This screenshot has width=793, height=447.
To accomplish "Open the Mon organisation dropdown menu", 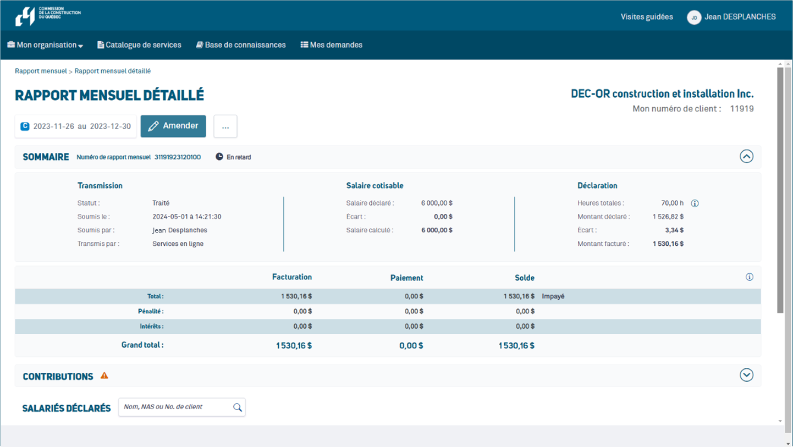I will coord(45,45).
